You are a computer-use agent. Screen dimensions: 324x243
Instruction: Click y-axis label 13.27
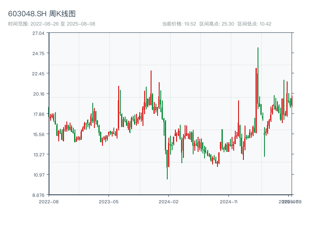39,155
